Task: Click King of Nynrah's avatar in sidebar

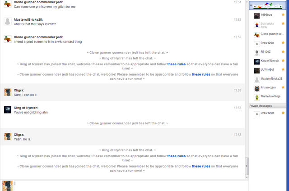Action: [x=257, y=62]
